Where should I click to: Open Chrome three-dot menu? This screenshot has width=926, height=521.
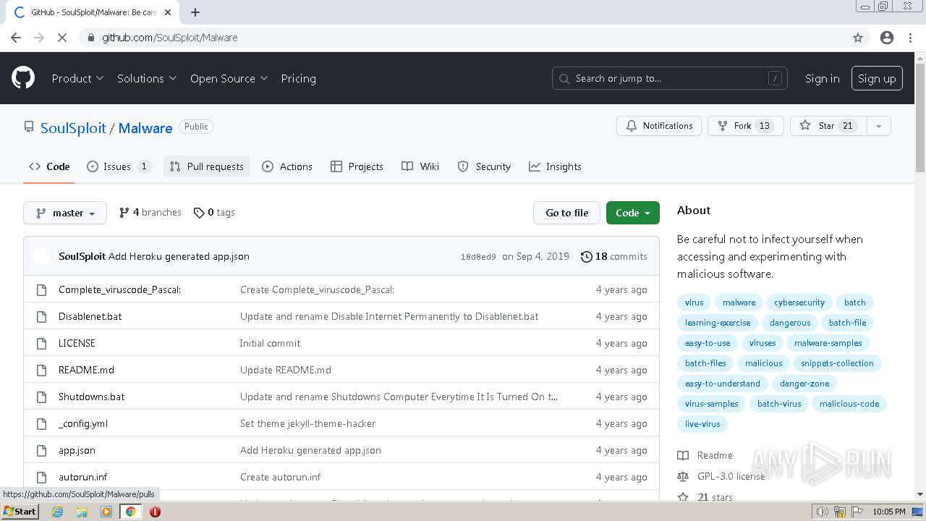pos(910,38)
